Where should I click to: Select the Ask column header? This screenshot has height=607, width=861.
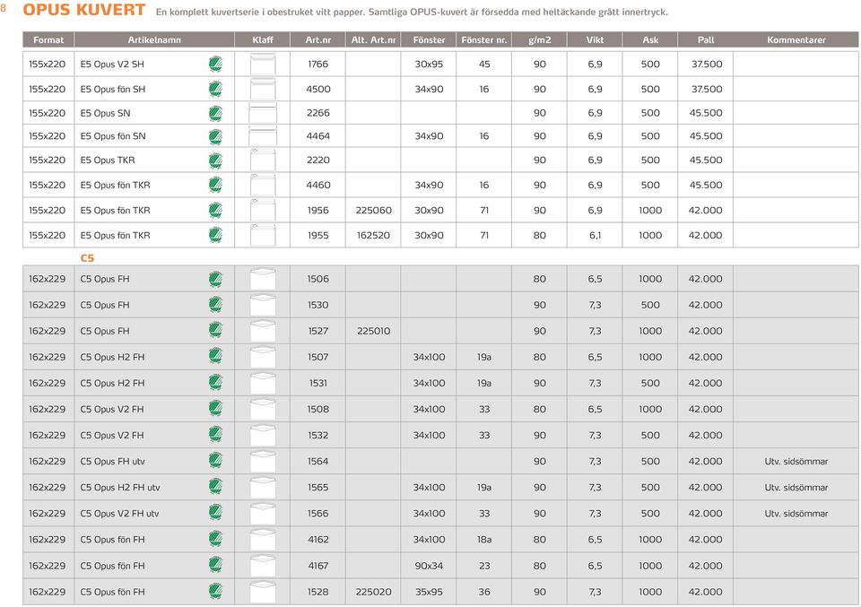click(x=650, y=39)
